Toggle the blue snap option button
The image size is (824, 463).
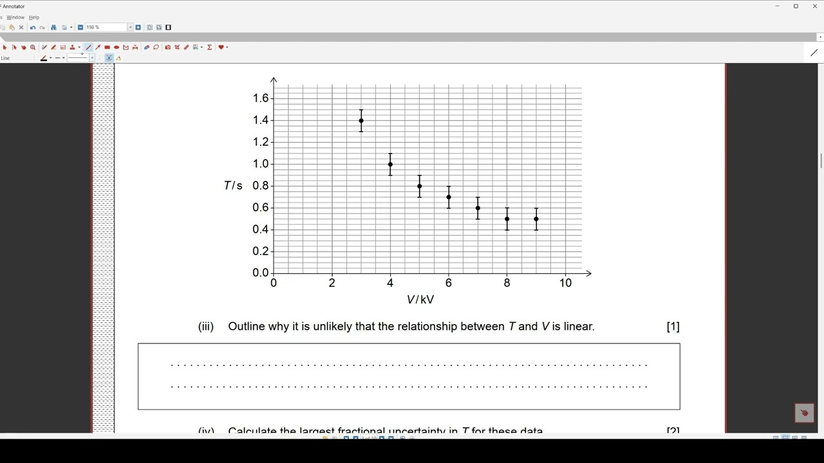click(x=109, y=58)
